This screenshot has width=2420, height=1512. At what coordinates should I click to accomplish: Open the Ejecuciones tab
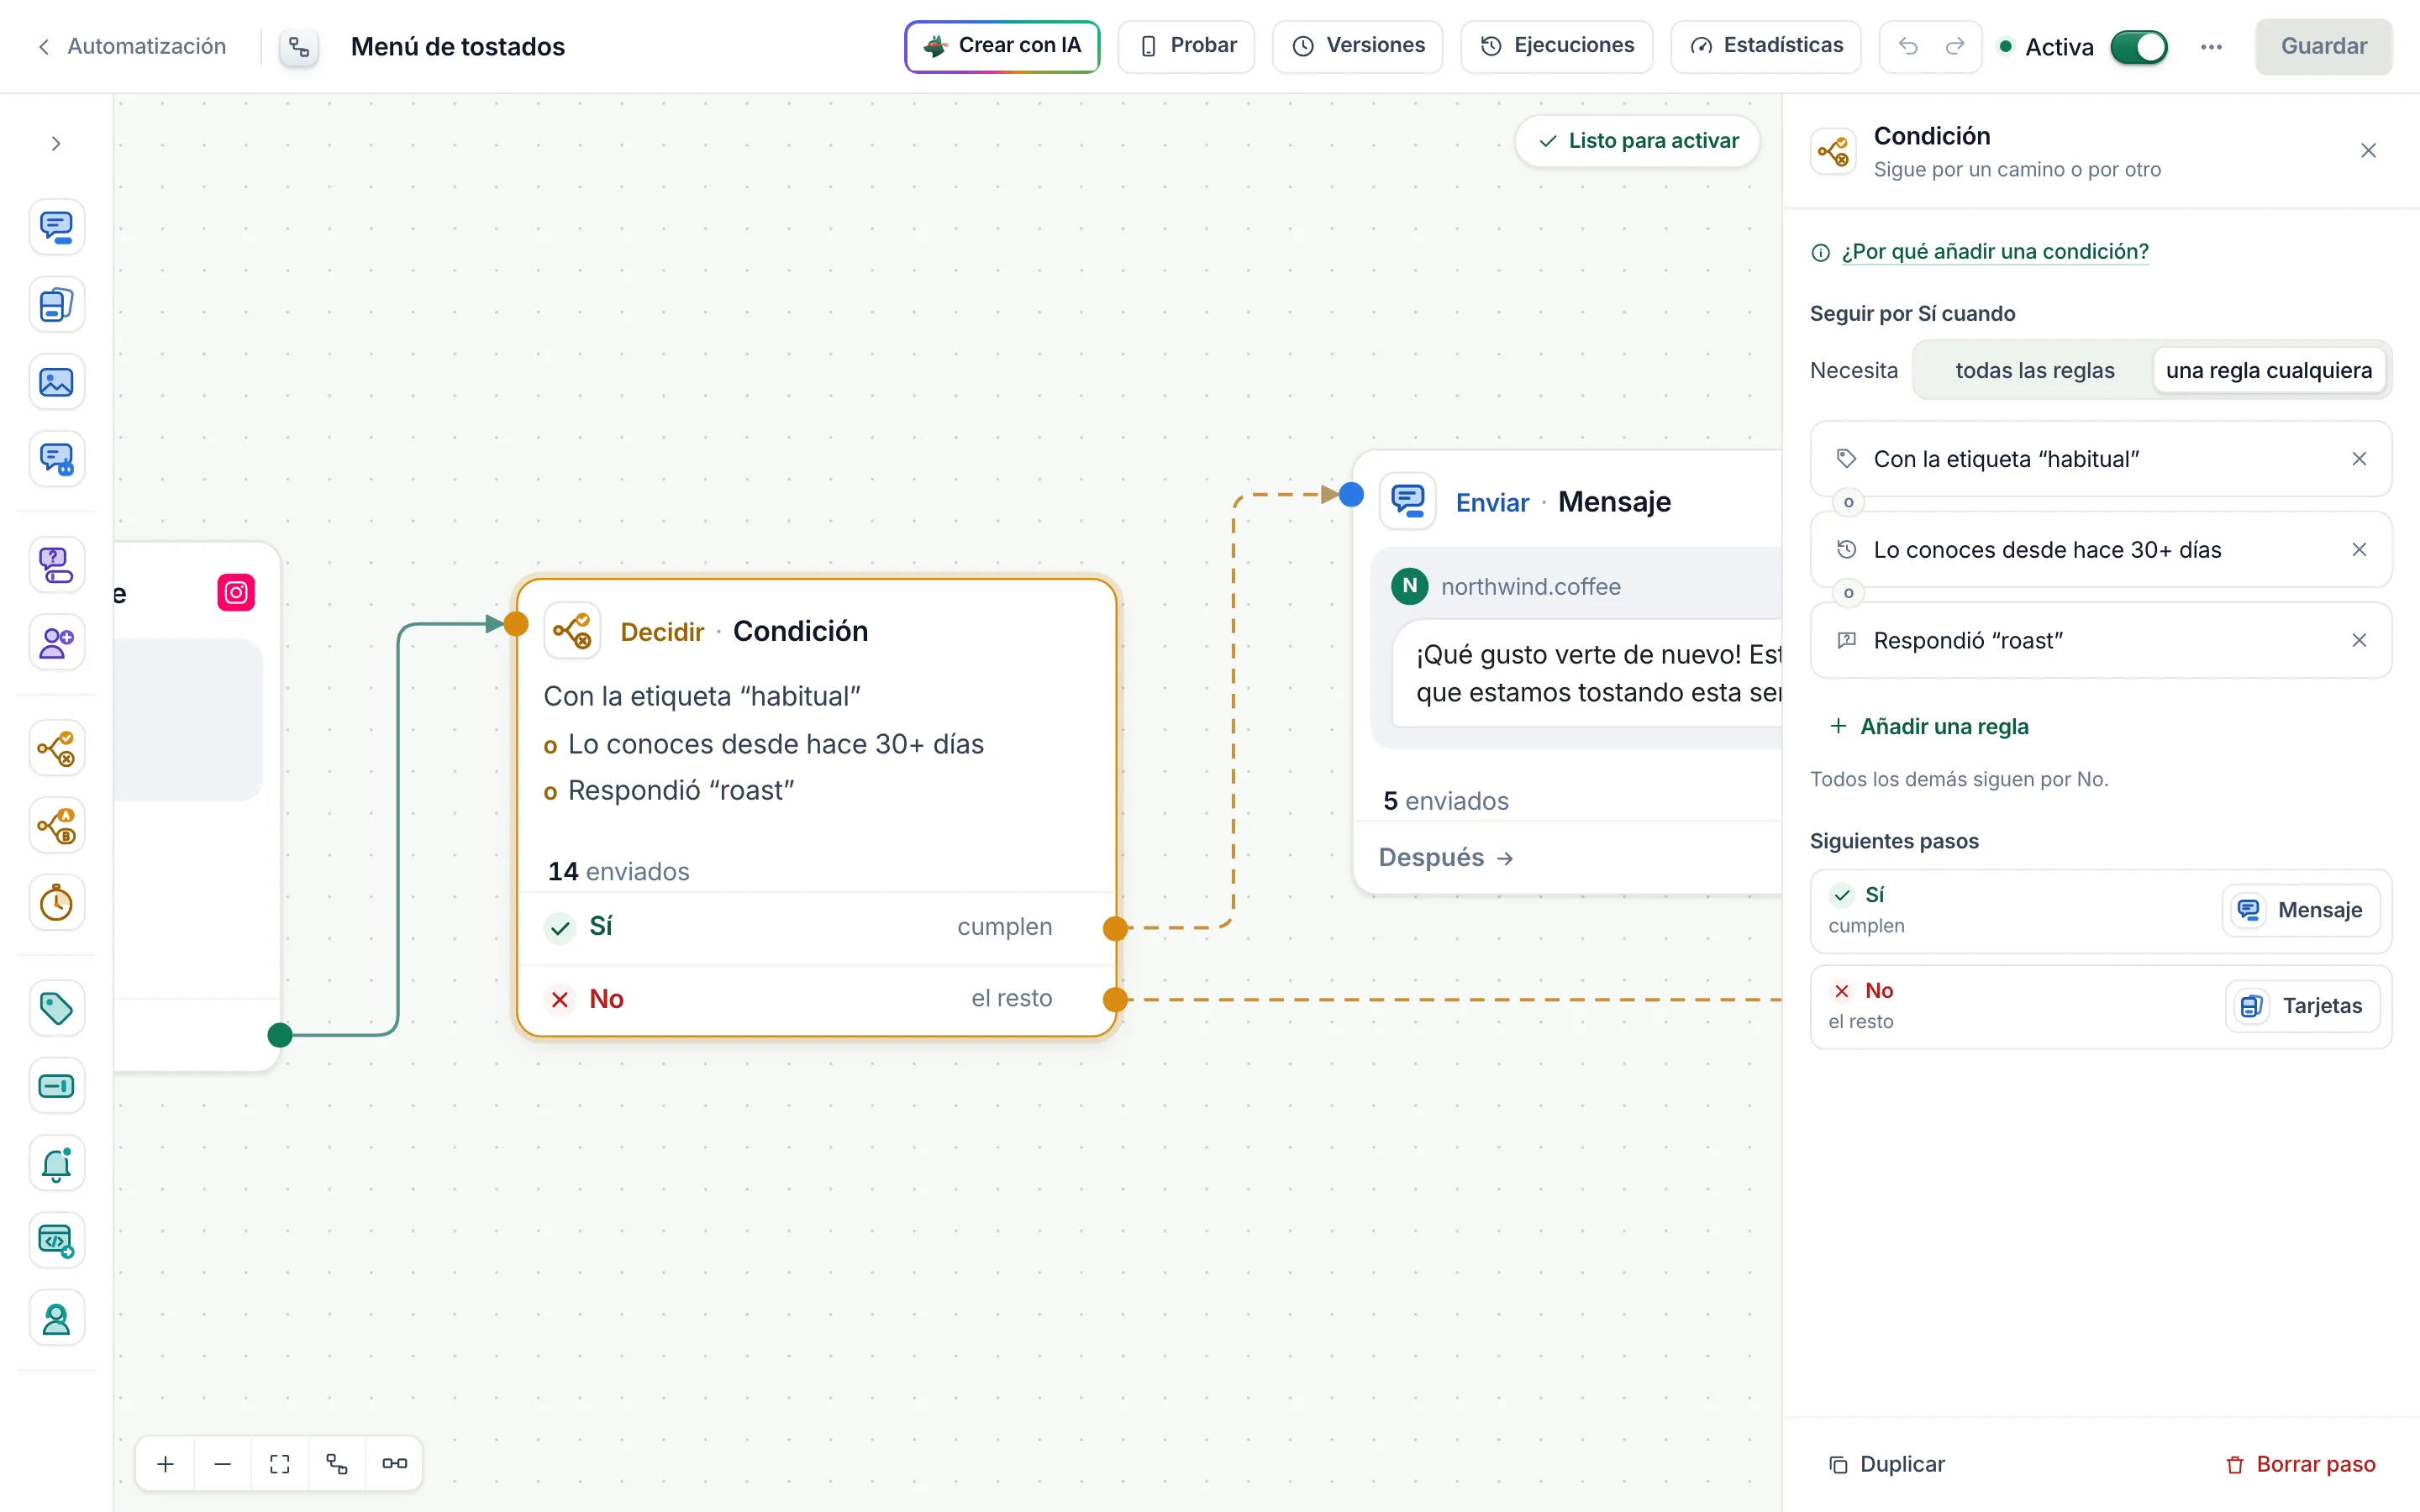1556,46
